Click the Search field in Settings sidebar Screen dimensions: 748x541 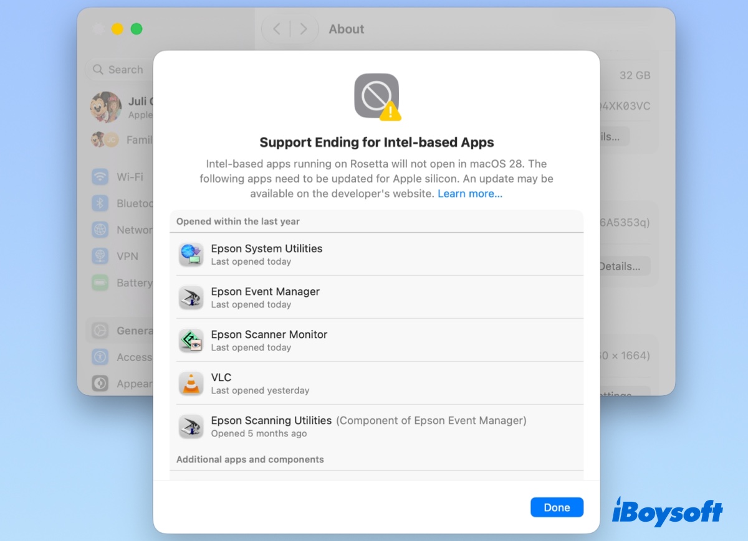[x=120, y=70]
